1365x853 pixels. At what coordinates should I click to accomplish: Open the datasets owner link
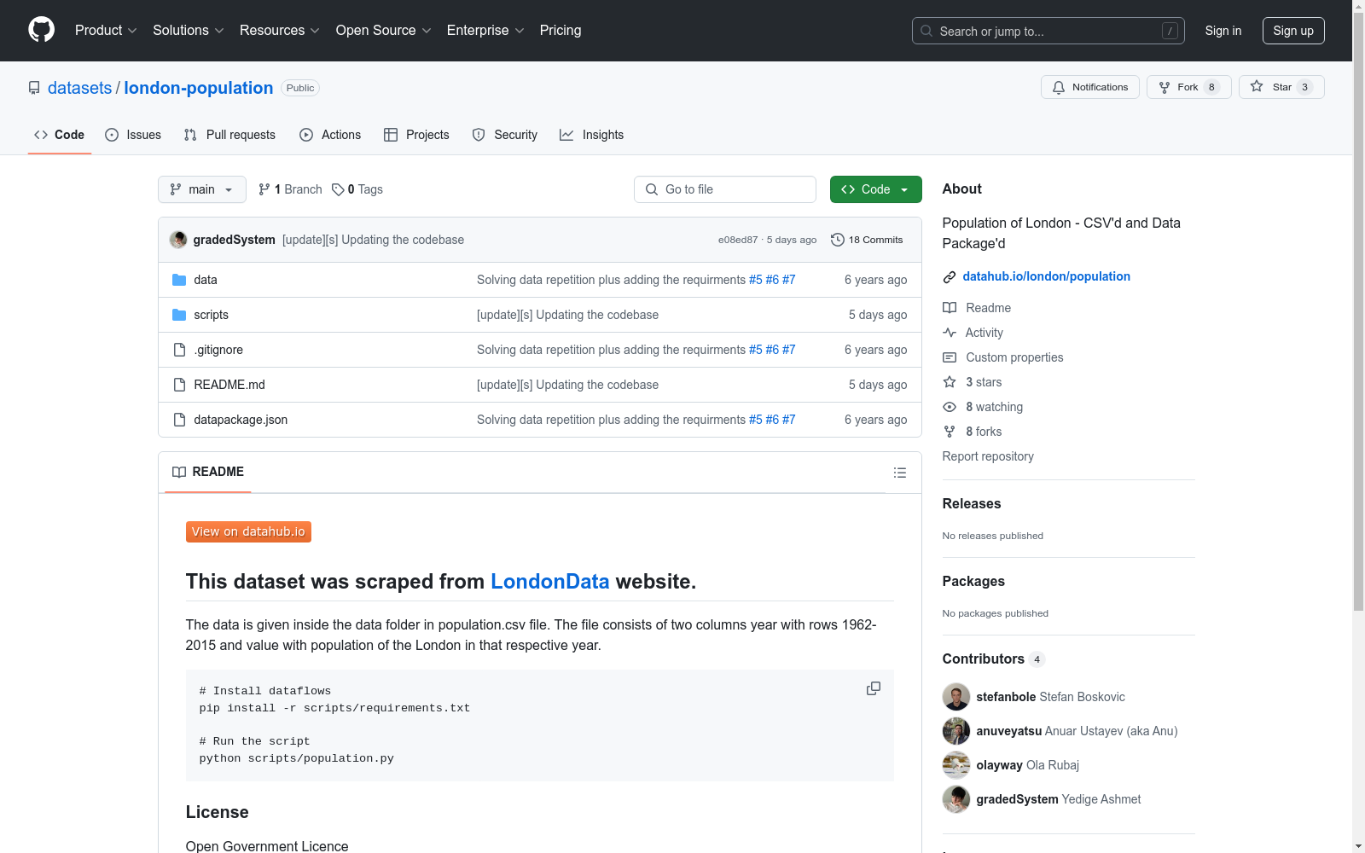click(79, 88)
